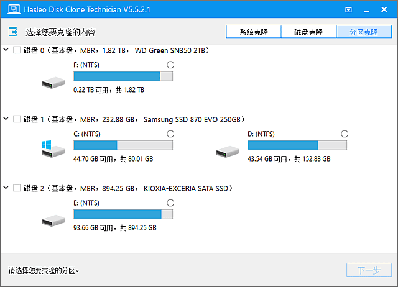Select the F: partition radio button

point(170,65)
